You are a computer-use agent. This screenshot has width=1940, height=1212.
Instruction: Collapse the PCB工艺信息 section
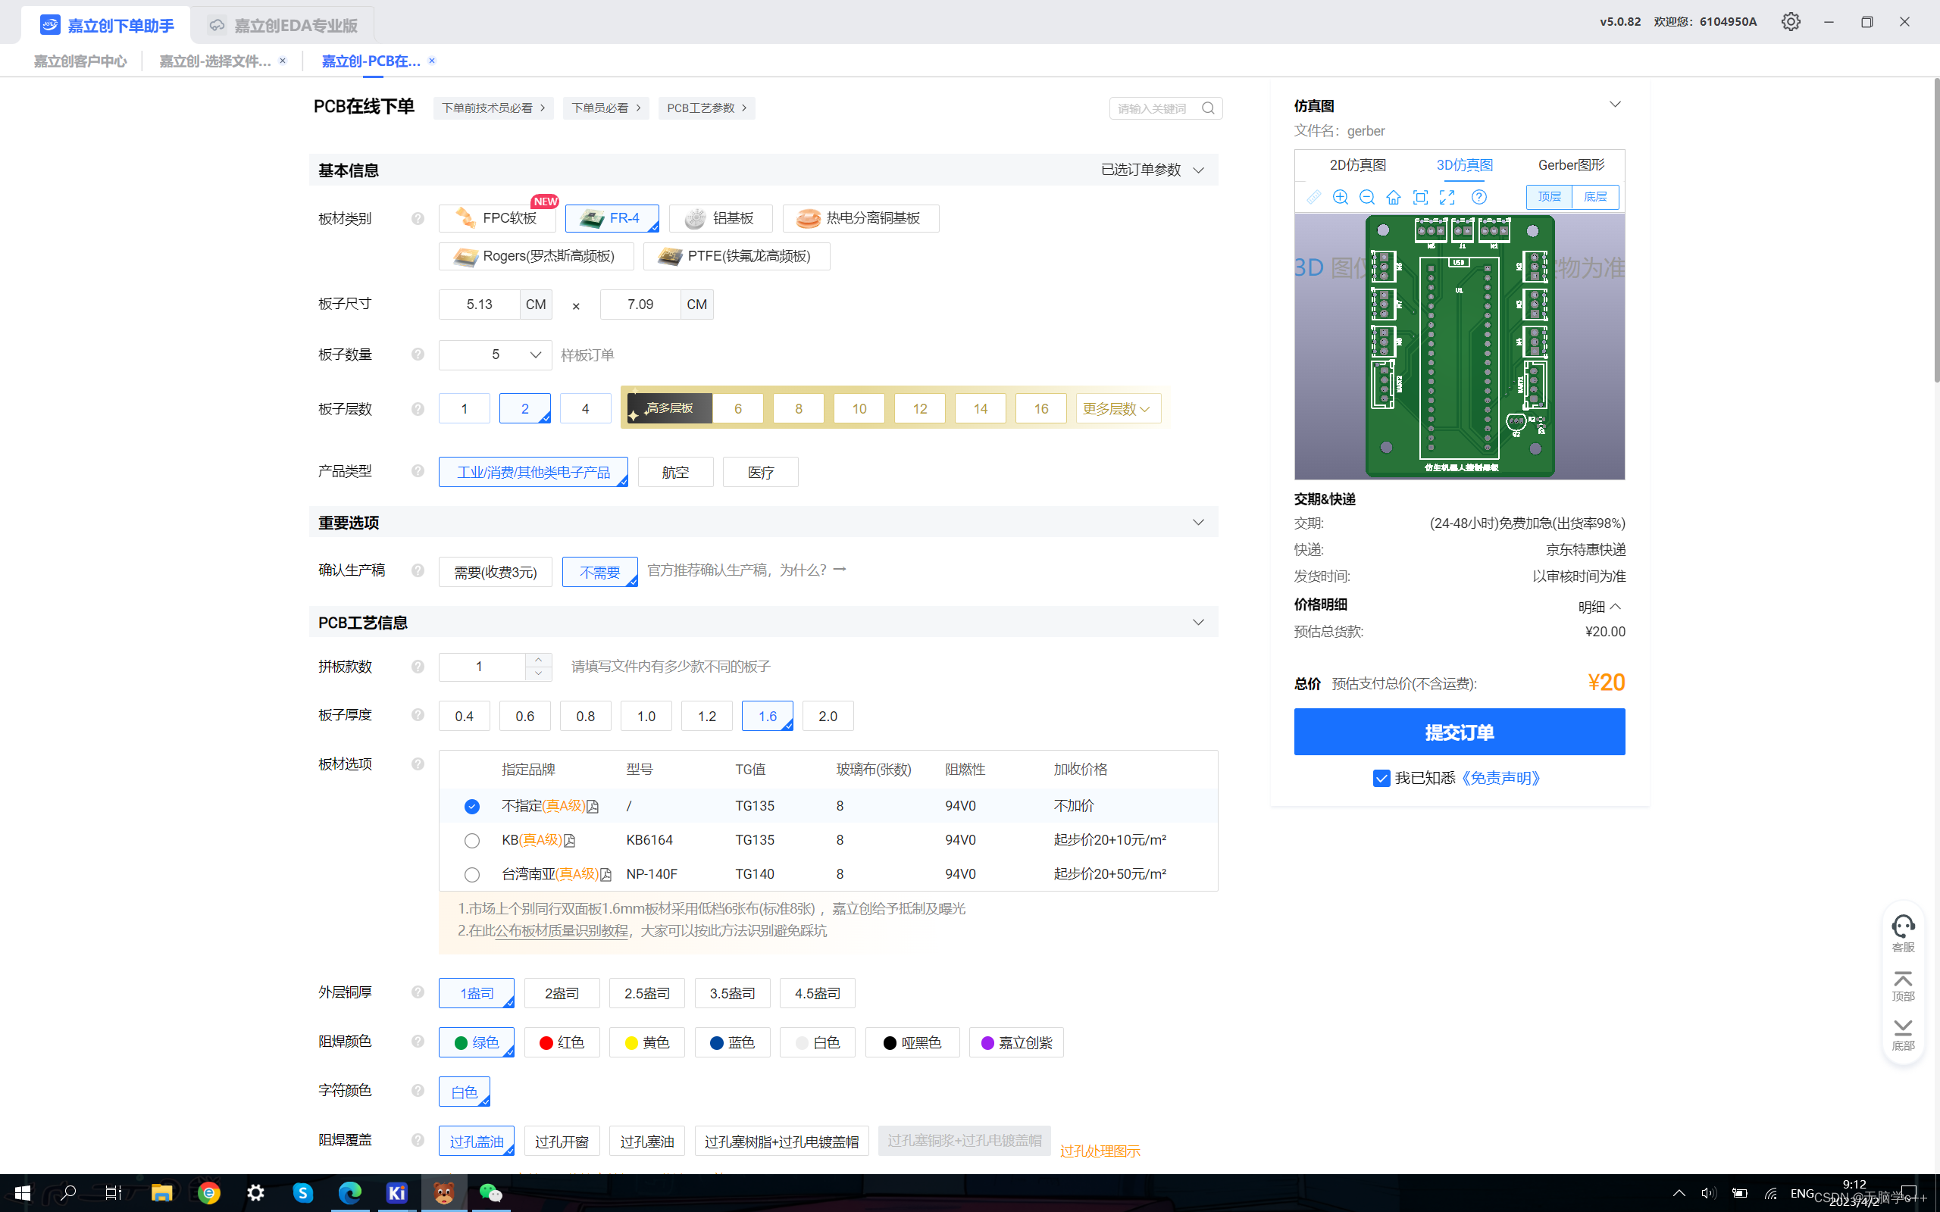coord(1198,622)
